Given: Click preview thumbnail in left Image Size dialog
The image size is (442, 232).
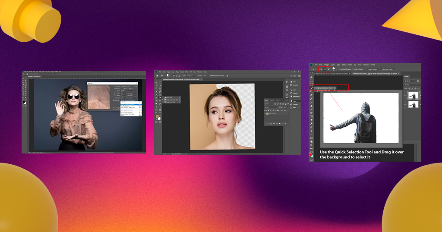Looking at the screenshot, I should 99,97.
